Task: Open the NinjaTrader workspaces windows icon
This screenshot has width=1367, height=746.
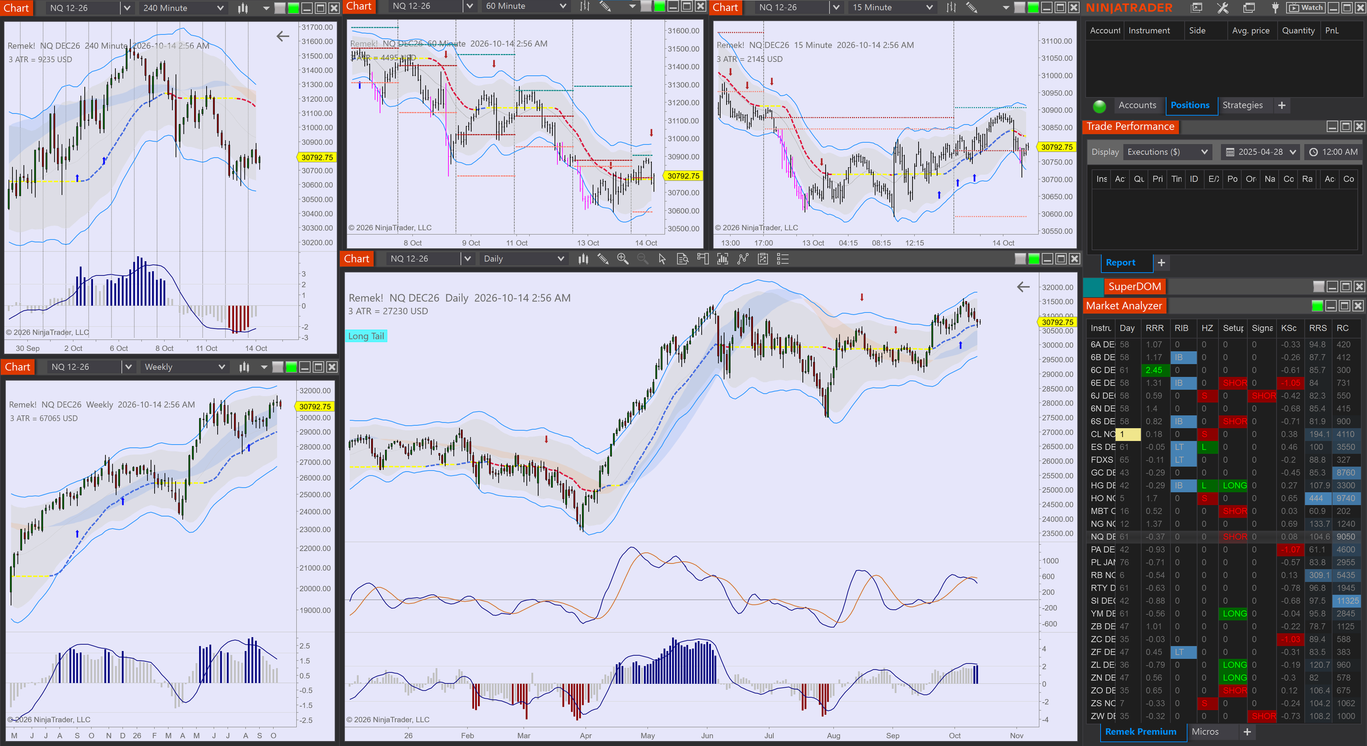Action: click(1249, 8)
